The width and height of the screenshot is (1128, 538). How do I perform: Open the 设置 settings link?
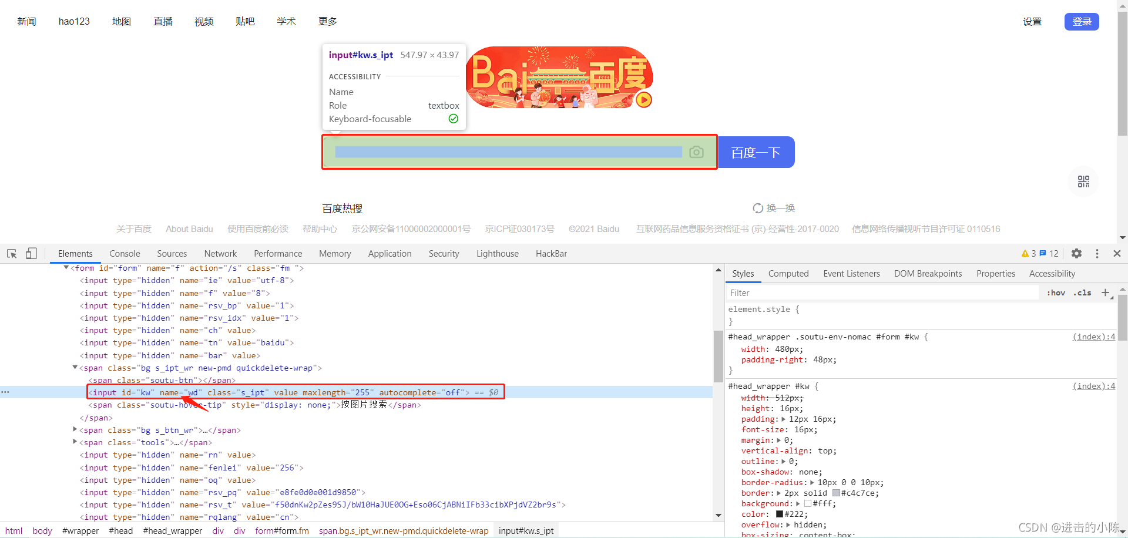click(1032, 22)
